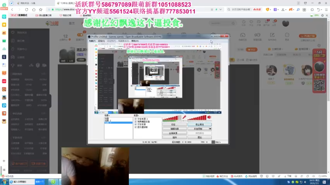Open the scissors screenshot tool icon
The image size is (330, 185).
pos(283,10)
